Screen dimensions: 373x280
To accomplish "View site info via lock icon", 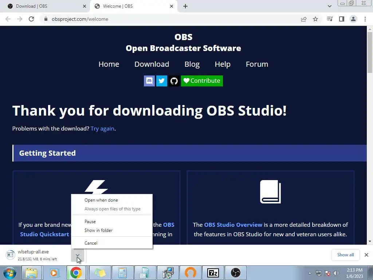I will tap(46, 19).
